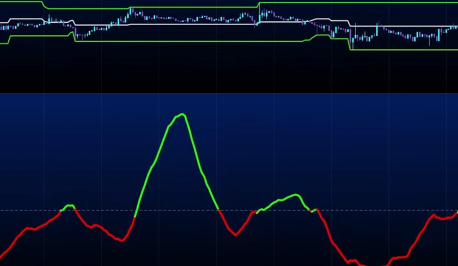458x266 pixels.
Task: Click the red trough right of tall peak
Action: (x=236, y=233)
